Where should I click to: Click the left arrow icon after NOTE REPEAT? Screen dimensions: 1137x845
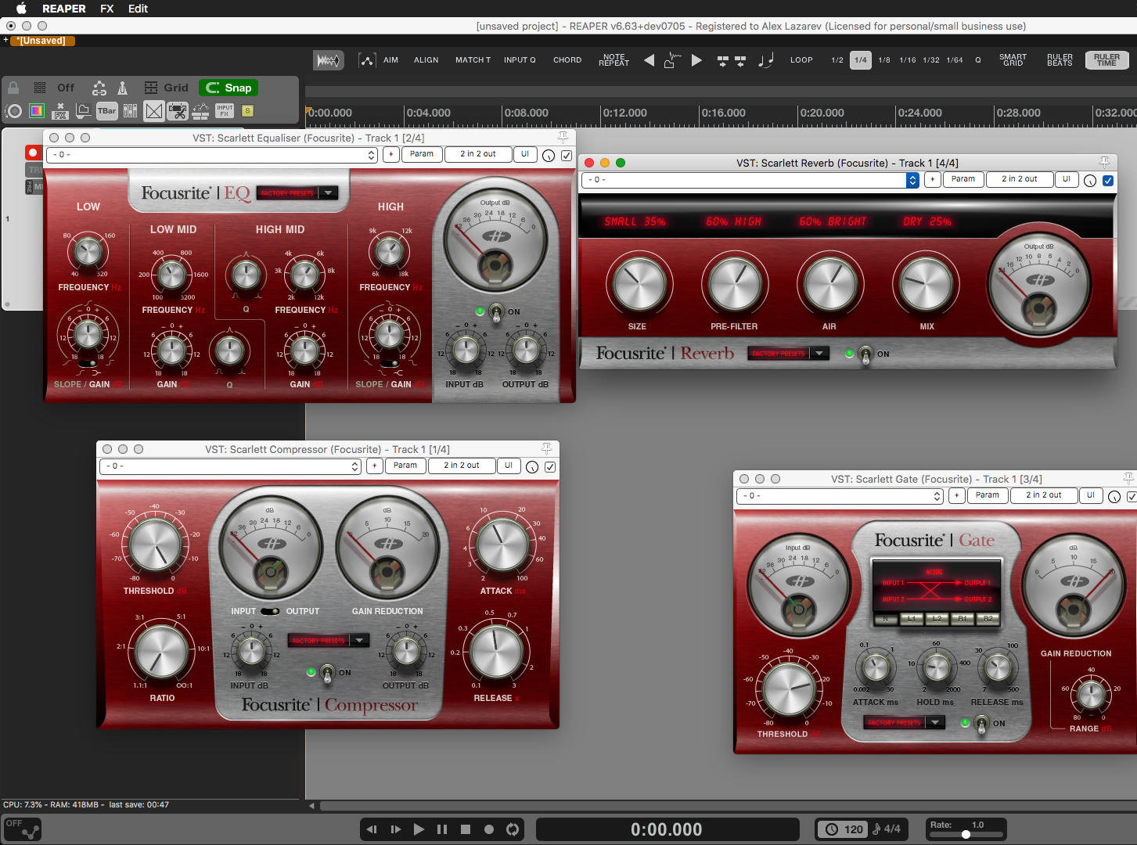[x=649, y=60]
